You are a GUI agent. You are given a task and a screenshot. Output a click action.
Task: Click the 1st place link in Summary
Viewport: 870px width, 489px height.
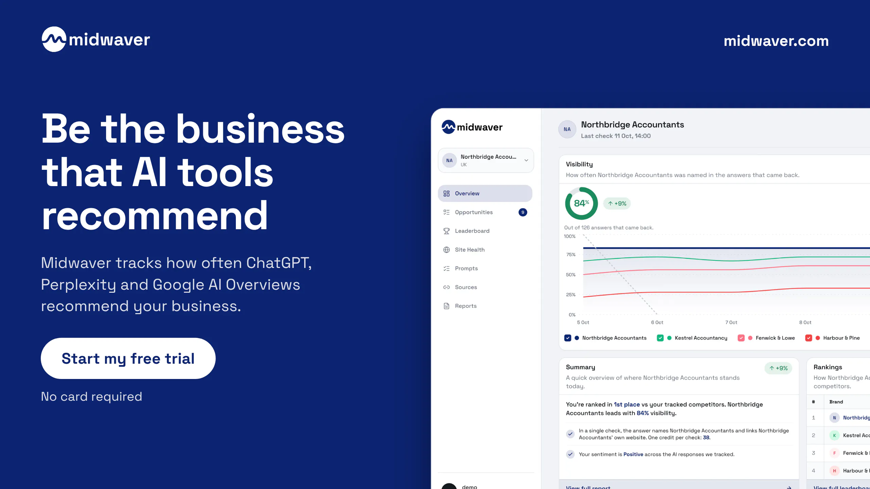pos(627,404)
